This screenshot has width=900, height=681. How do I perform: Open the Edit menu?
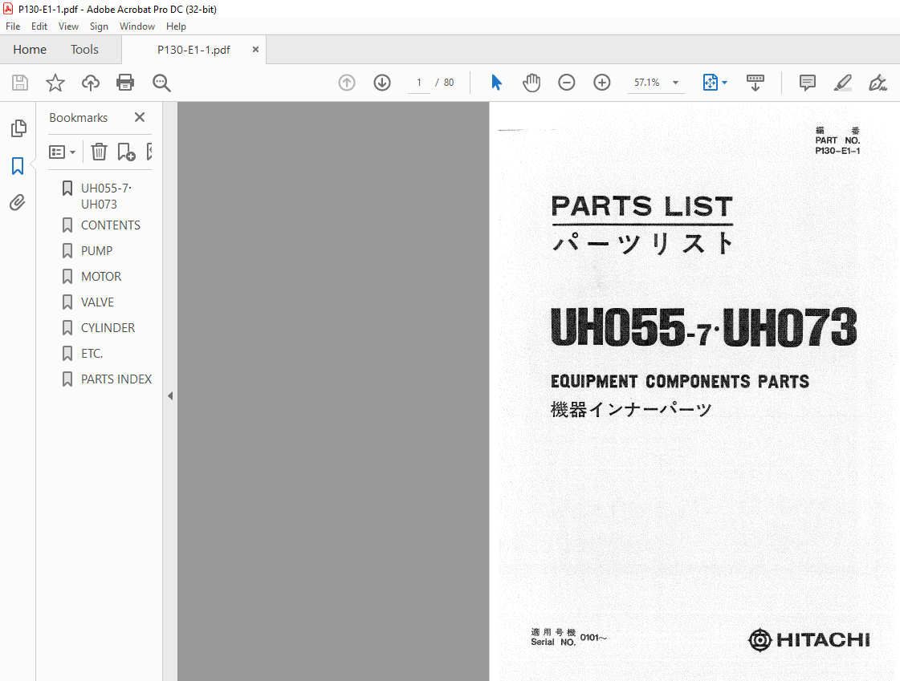coord(39,26)
